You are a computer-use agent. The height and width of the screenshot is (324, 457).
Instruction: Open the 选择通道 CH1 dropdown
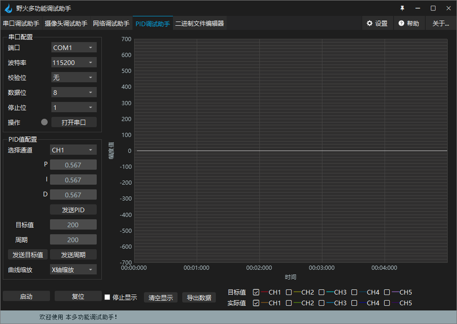(x=73, y=150)
